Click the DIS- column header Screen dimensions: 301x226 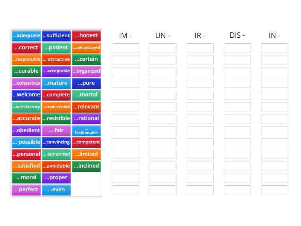tap(237, 36)
